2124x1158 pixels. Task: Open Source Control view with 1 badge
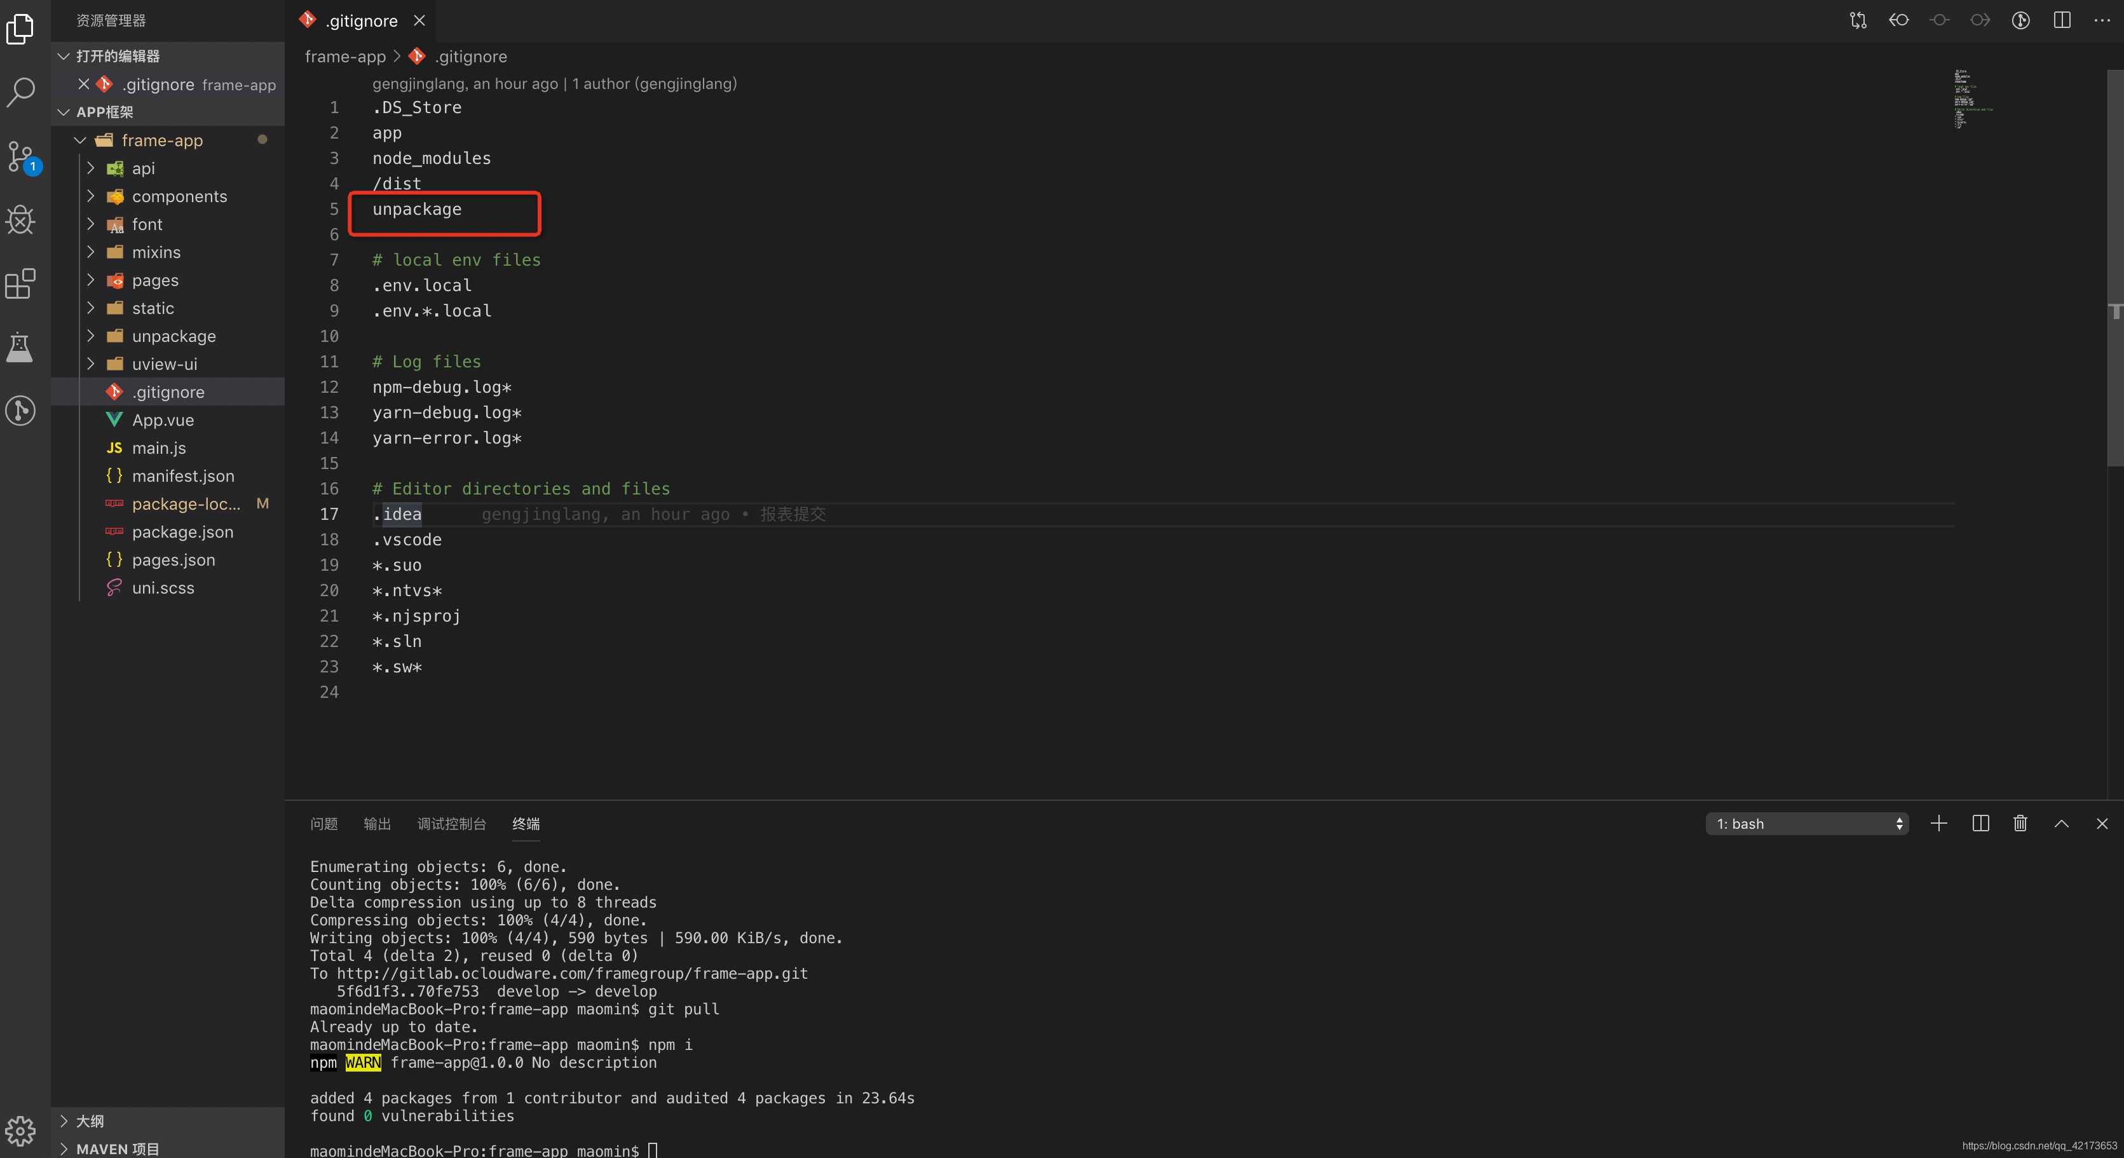click(x=22, y=156)
